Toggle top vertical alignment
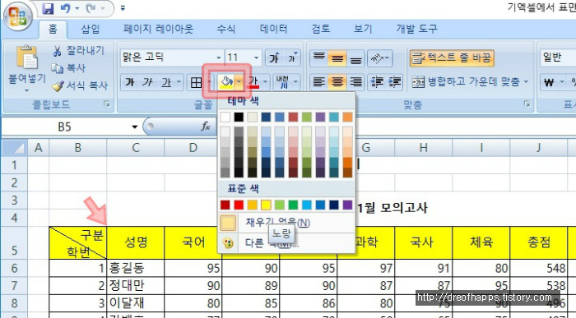Viewport: 576px width, 318px height. [x=319, y=58]
